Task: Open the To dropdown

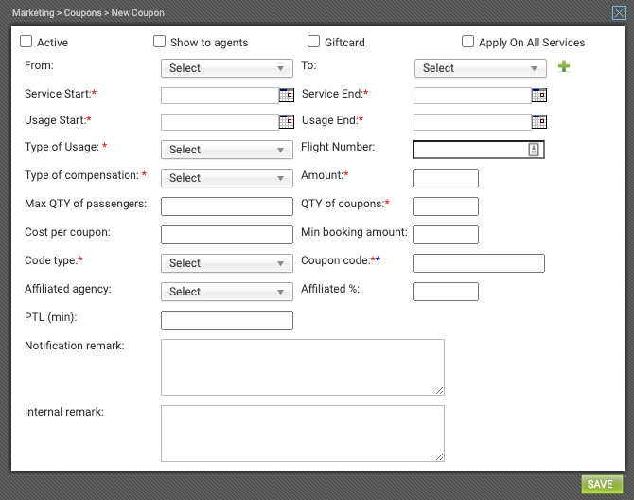Action: pos(481,68)
